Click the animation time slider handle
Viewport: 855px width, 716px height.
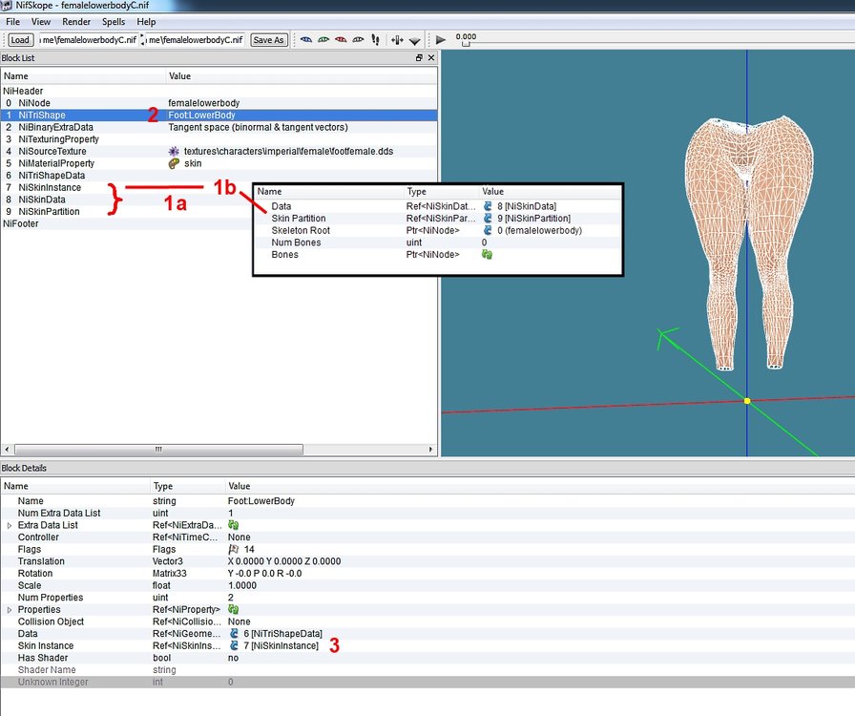pyautogui.click(x=466, y=44)
